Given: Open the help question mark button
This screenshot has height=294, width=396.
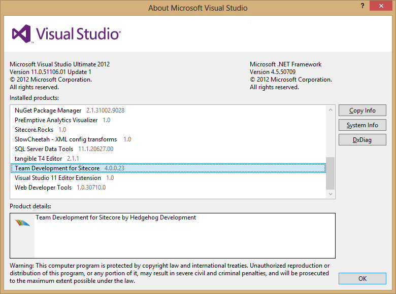Looking at the screenshot, I should [x=362, y=6].
